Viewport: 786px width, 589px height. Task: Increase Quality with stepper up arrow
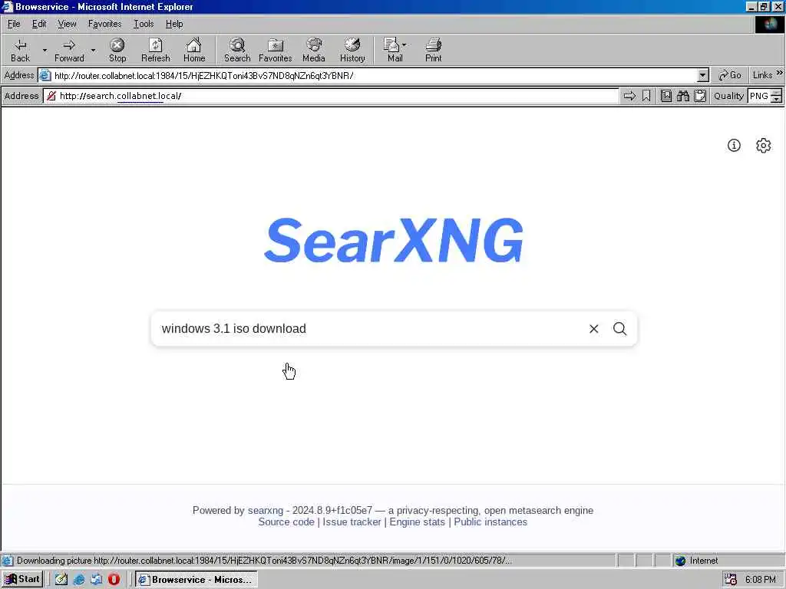pyautogui.click(x=777, y=93)
